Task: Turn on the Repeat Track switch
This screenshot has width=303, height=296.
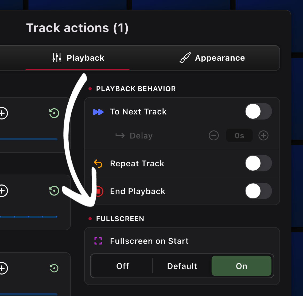Action: coord(258,163)
